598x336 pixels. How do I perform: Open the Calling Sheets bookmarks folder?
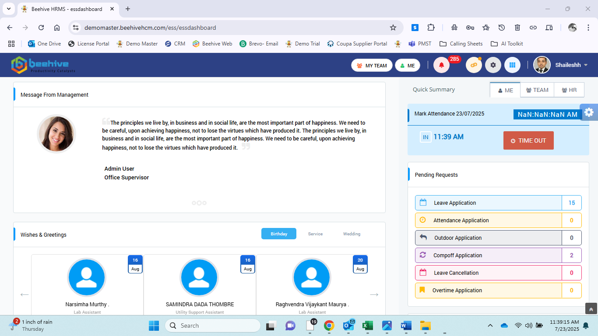[x=461, y=43]
